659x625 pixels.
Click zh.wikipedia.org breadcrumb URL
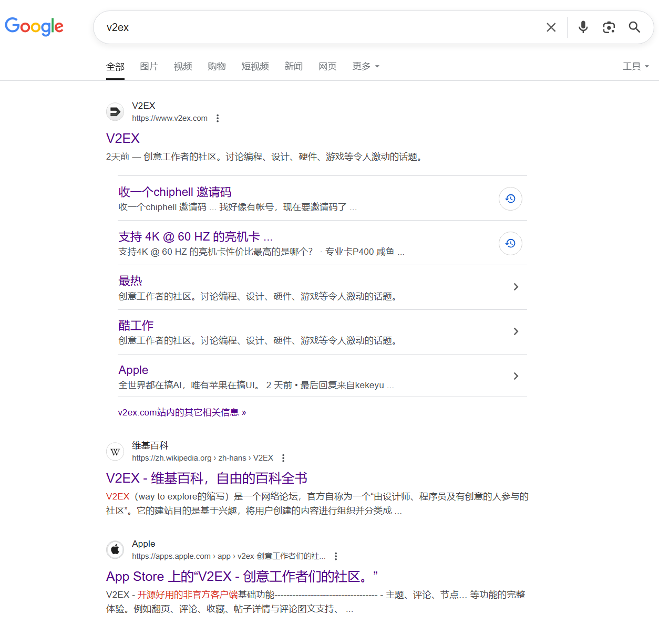coord(202,458)
